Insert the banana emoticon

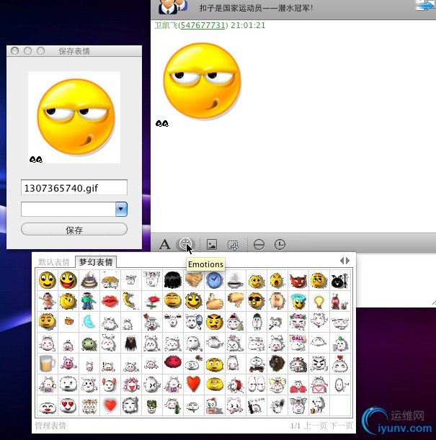tap(131, 301)
